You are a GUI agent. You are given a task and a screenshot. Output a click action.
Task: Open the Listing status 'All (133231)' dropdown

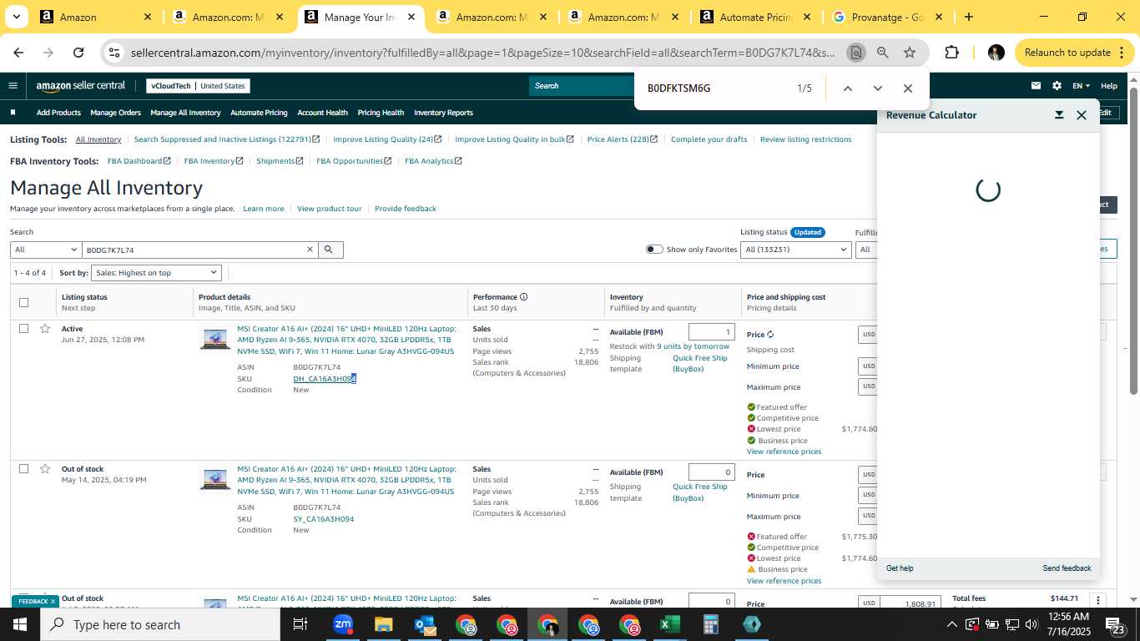pyautogui.click(x=796, y=250)
